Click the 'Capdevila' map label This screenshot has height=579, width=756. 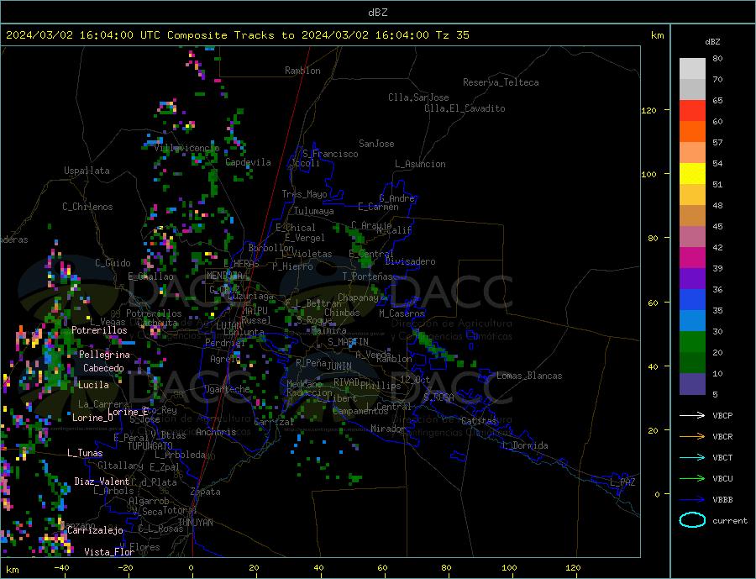coord(249,162)
